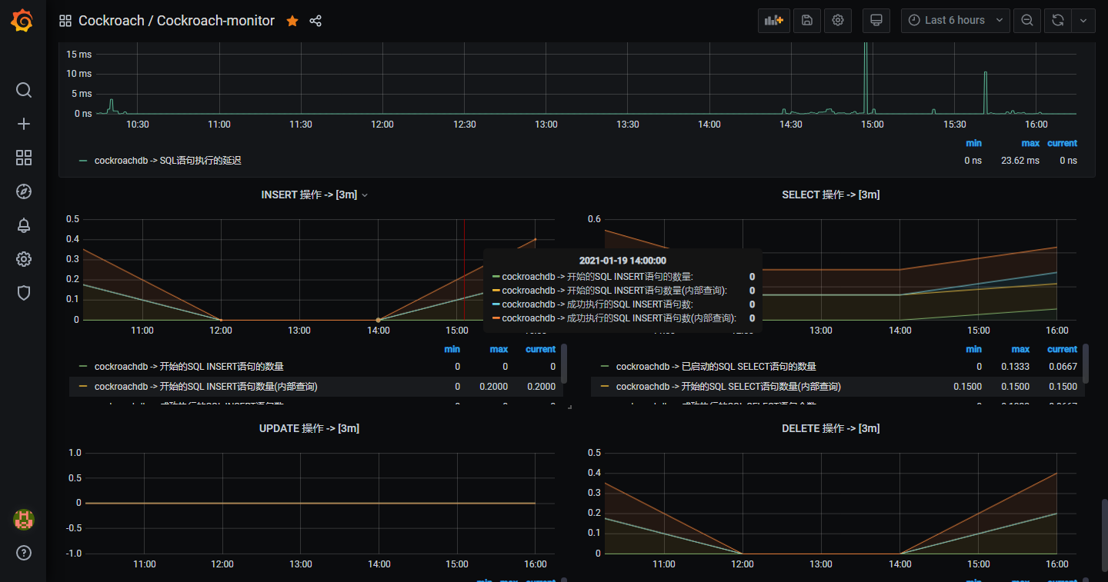The height and width of the screenshot is (582, 1108).
Task: Click the 2021-01-19 14:00:00 tooltip timestamp
Action: (x=622, y=261)
